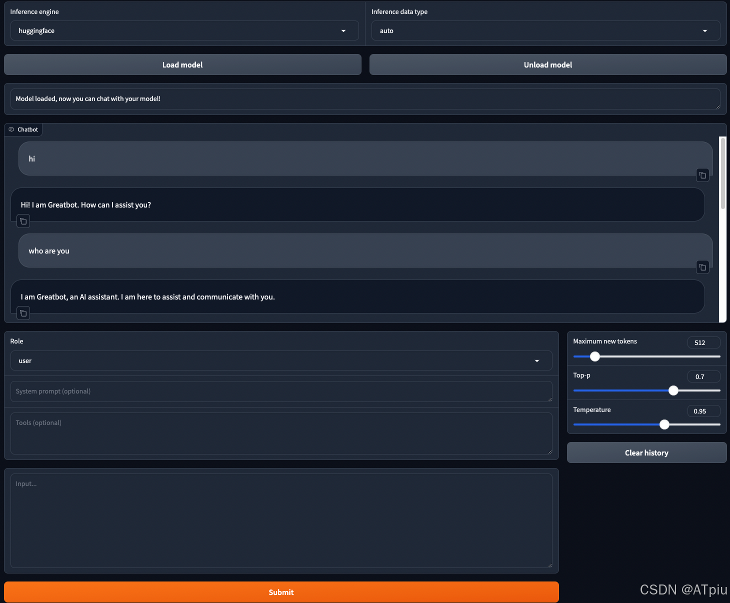The height and width of the screenshot is (603, 730).
Task: Click the 'I am Greatbot, an AI assistant' text
Action: pos(148,297)
